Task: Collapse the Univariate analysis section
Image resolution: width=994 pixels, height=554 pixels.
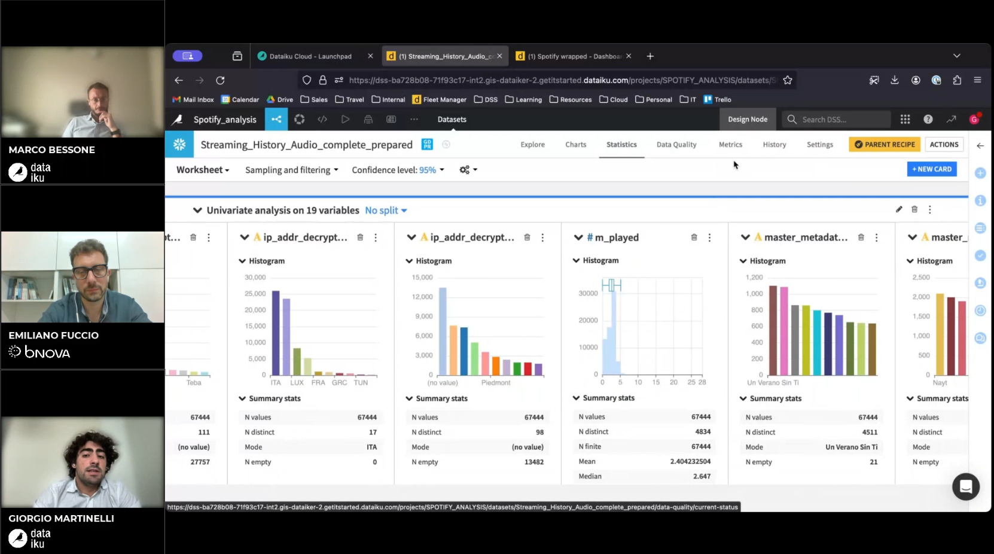Action: (197, 211)
